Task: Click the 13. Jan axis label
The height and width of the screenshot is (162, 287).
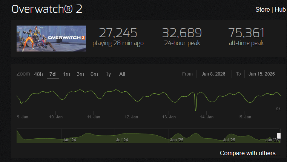Action: point(169,117)
